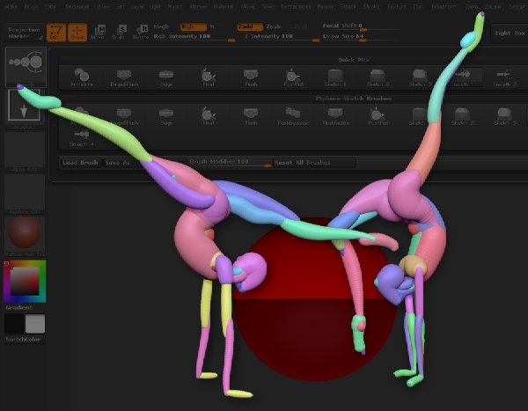Toggle Edit mode button
Viewport: 528px width, 411px height.
(x=56, y=33)
